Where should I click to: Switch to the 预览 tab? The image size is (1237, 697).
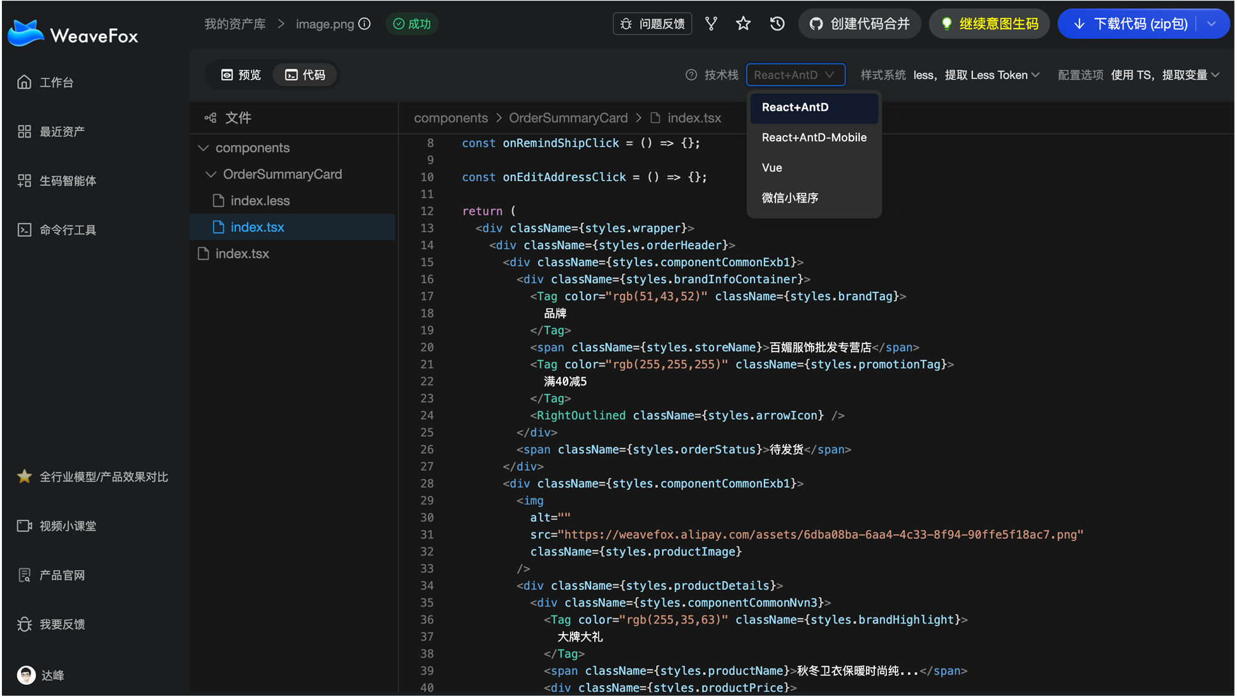coord(240,75)
